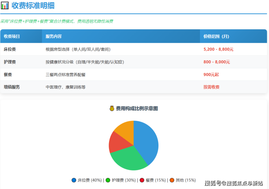The height and width of the screenshot is (189, 269).
Task: Select the orange slice of the pie chart
Action: pyautogui.click(x=125, y=128)
